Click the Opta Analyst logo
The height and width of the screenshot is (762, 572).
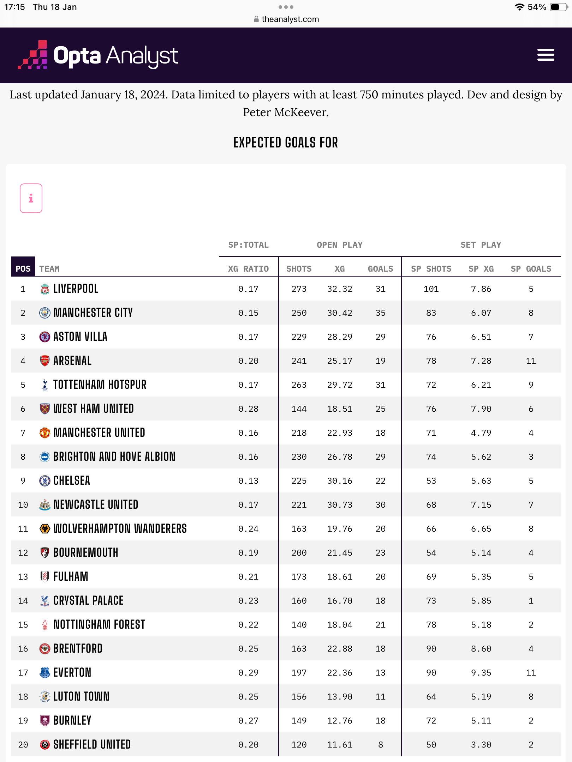tap(98, 55)
